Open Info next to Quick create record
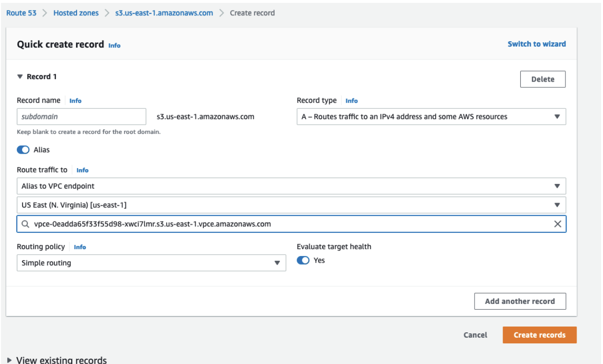 pos(114,46)
